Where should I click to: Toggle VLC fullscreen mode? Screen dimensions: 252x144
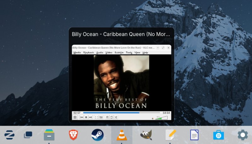pyautogui.click(x=97, y=117)
